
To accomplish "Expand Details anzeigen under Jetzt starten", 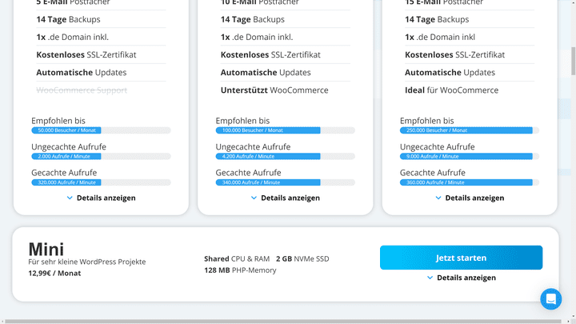I will (x=462, y=278).
